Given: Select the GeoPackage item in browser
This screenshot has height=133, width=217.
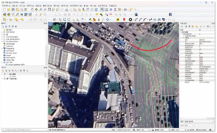Looking at the screenshot, I should tap(10, 44).
